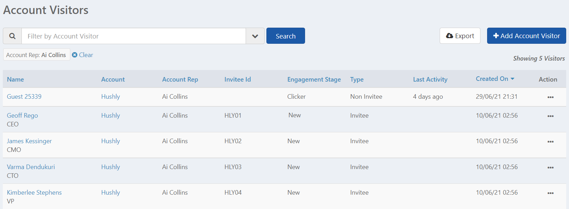Sort by Invitee Id column
The height and width of the screenshot is (209, 569).
click(238, 79)
